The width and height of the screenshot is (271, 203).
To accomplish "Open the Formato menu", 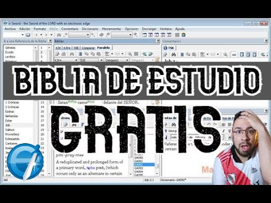I will 40,29.
